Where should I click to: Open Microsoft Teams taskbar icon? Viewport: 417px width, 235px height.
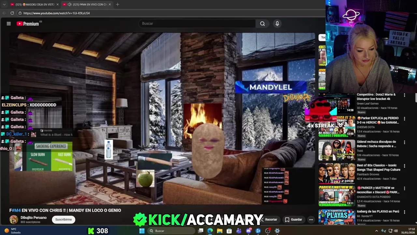pyautogui.click(x=239, y=231)
